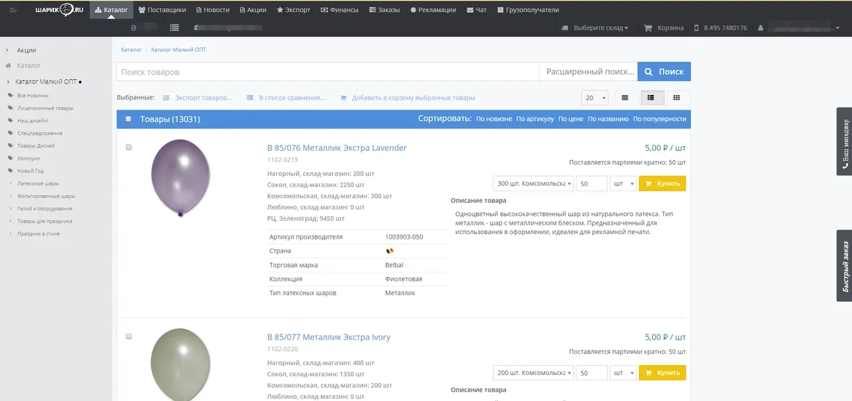The image size is (852, 401).
Task: Open the 300 шт. Комсомольская warehouse dropdown
Action: pyautogui.click(x=533, y=184)
